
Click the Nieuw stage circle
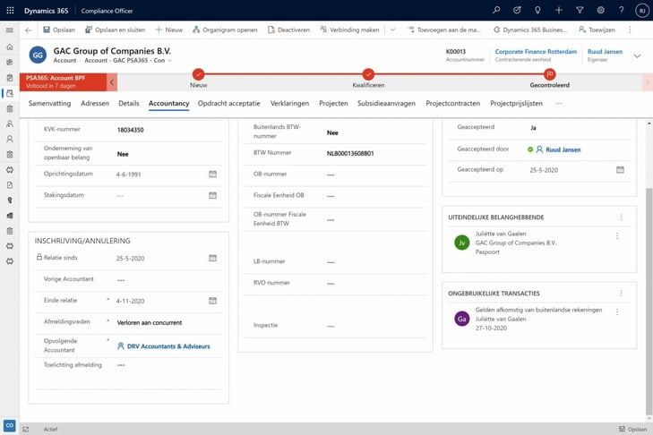198,74
